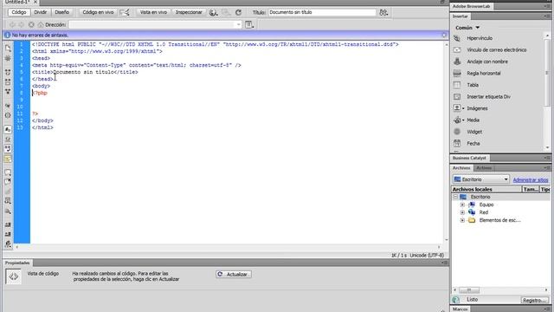Toggle Syntax Error Alerts in info bar
This screenshot has height=312, width=554.
pos(8,159)
